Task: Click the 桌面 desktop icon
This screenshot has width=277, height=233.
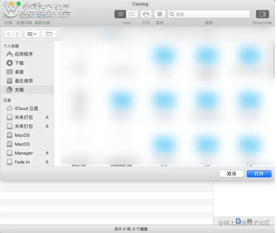Action: point(10,72)
